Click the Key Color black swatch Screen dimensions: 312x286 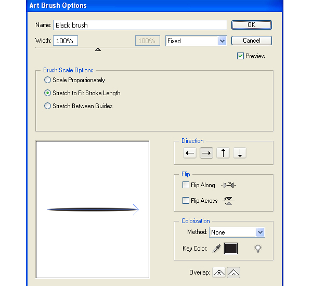pos(231,249)
